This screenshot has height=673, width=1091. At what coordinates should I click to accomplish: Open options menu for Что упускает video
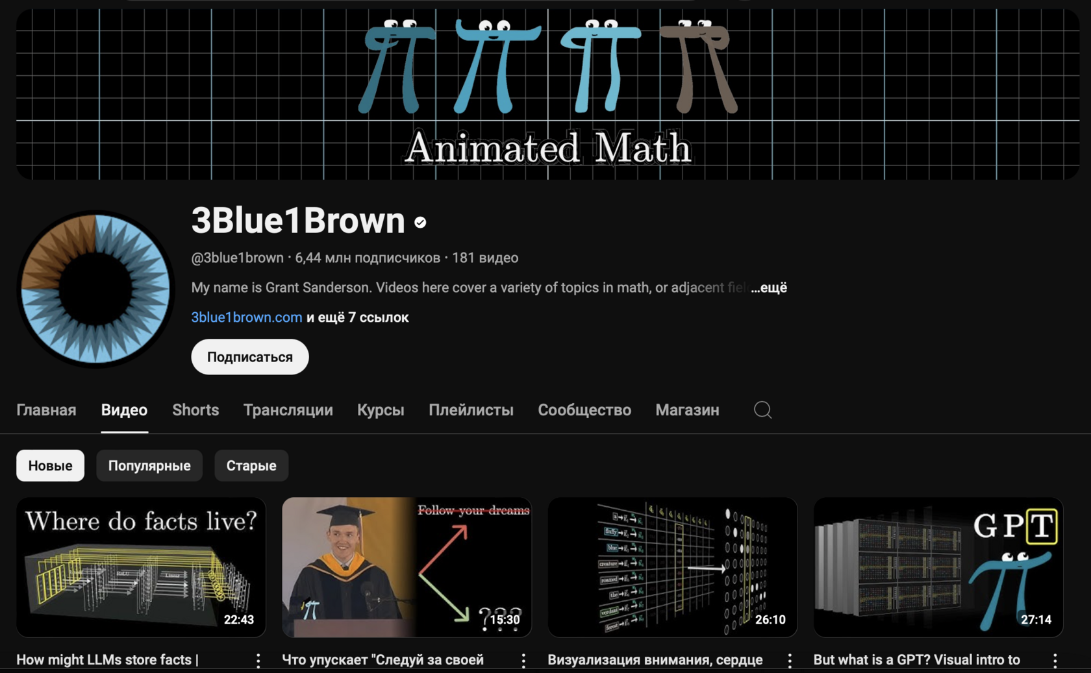point(523,661)
